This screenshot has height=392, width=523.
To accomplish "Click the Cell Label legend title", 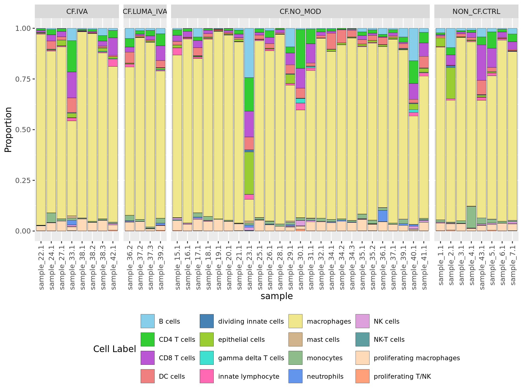I will (x=114, y=349).
